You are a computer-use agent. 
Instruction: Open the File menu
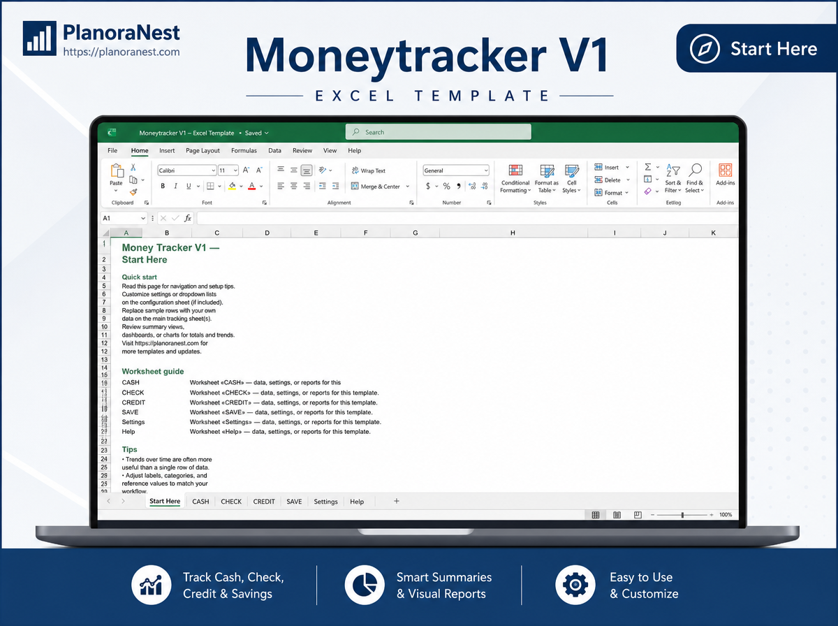pyautogui.click(x=112, y=150)
